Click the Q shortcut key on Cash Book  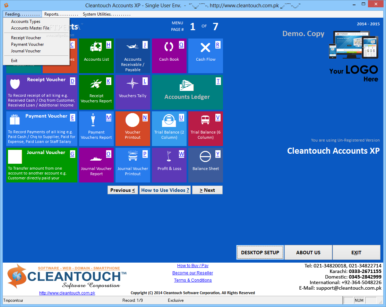click(x=181, y=45)
